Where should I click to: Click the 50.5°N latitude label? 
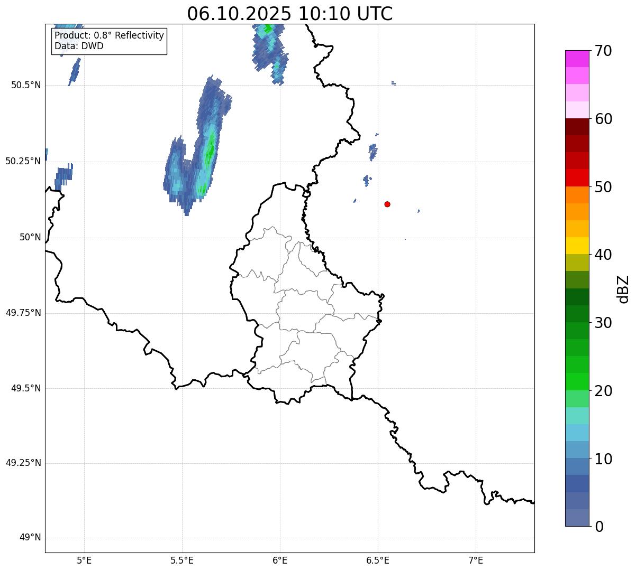tap(25, 85)
